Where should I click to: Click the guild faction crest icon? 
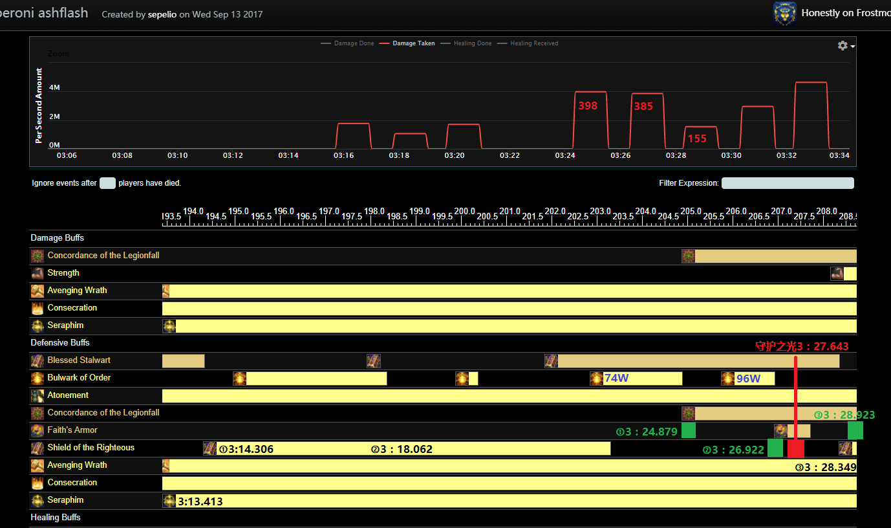point(784,13)
